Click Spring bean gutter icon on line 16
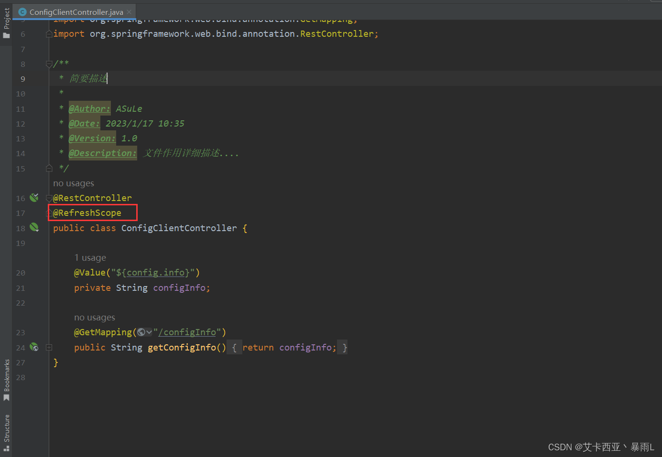This screenshot has height=457, width=662. coord(34,198)
